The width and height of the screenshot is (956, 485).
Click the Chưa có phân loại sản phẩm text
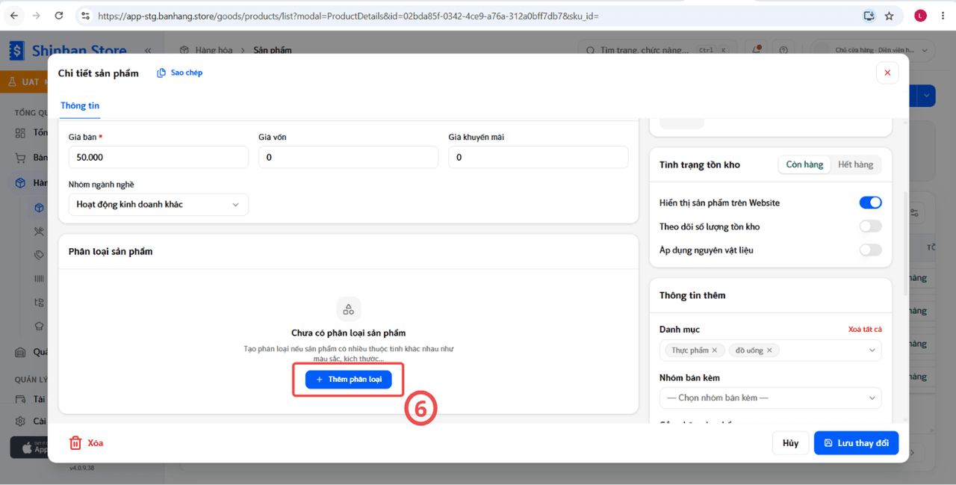pyautogui.click(x=348, y=333)
